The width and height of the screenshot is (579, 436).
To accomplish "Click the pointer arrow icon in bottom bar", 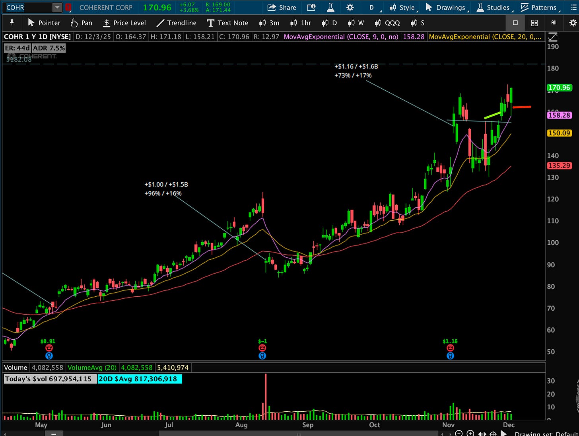I will [504, 434].
